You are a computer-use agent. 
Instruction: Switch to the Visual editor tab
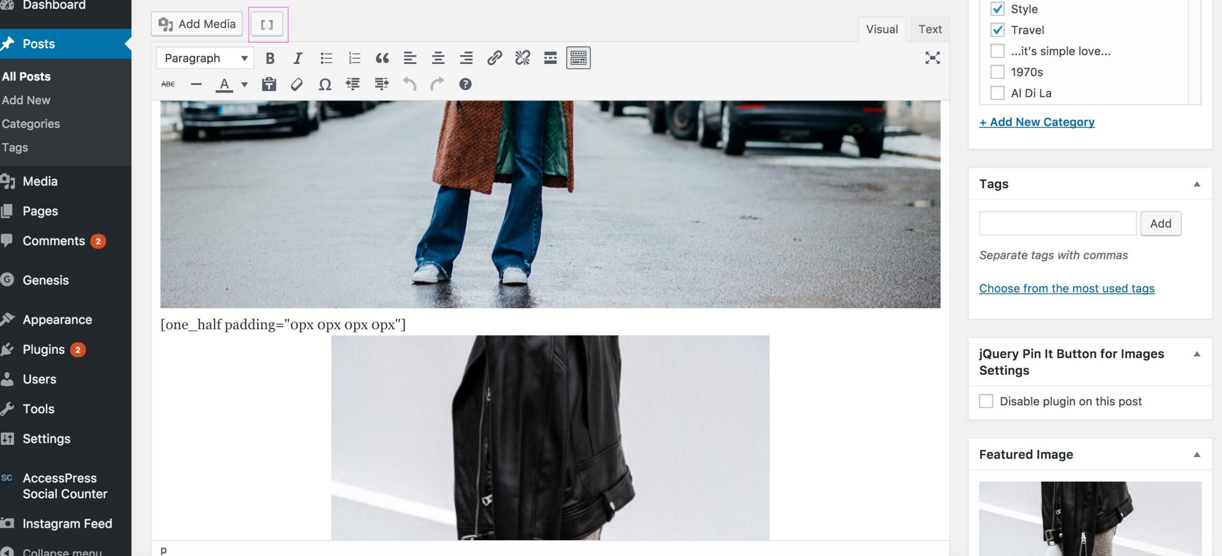[x=882, y=29]
